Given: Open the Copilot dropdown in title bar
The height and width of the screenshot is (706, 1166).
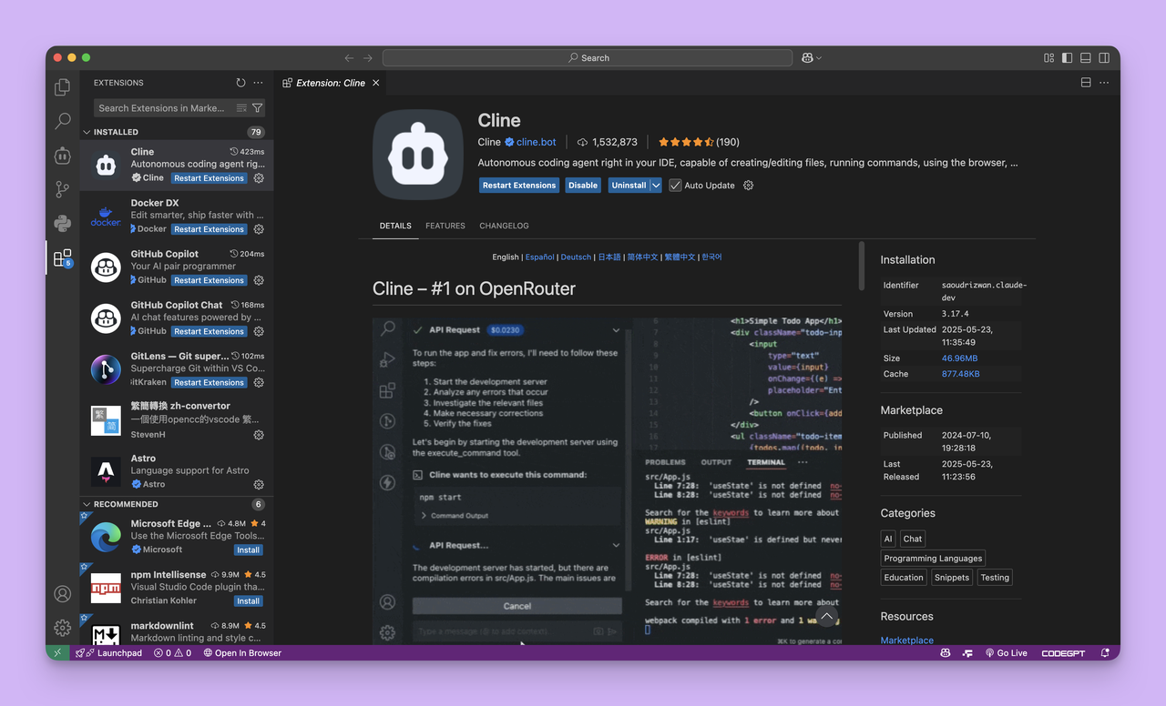Looking at the screenshot, I should coord(811,57).
